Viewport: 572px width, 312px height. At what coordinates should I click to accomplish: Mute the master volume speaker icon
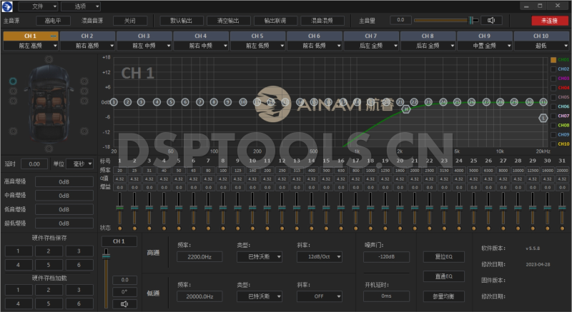(490, 21)
